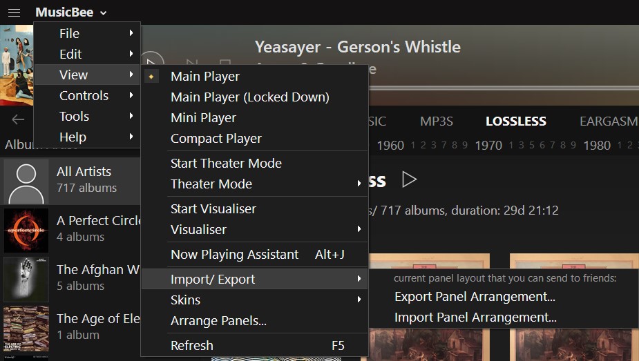Expand the Theater Mode submenu
Screen dimensions: 639x361
coord(255,184)
